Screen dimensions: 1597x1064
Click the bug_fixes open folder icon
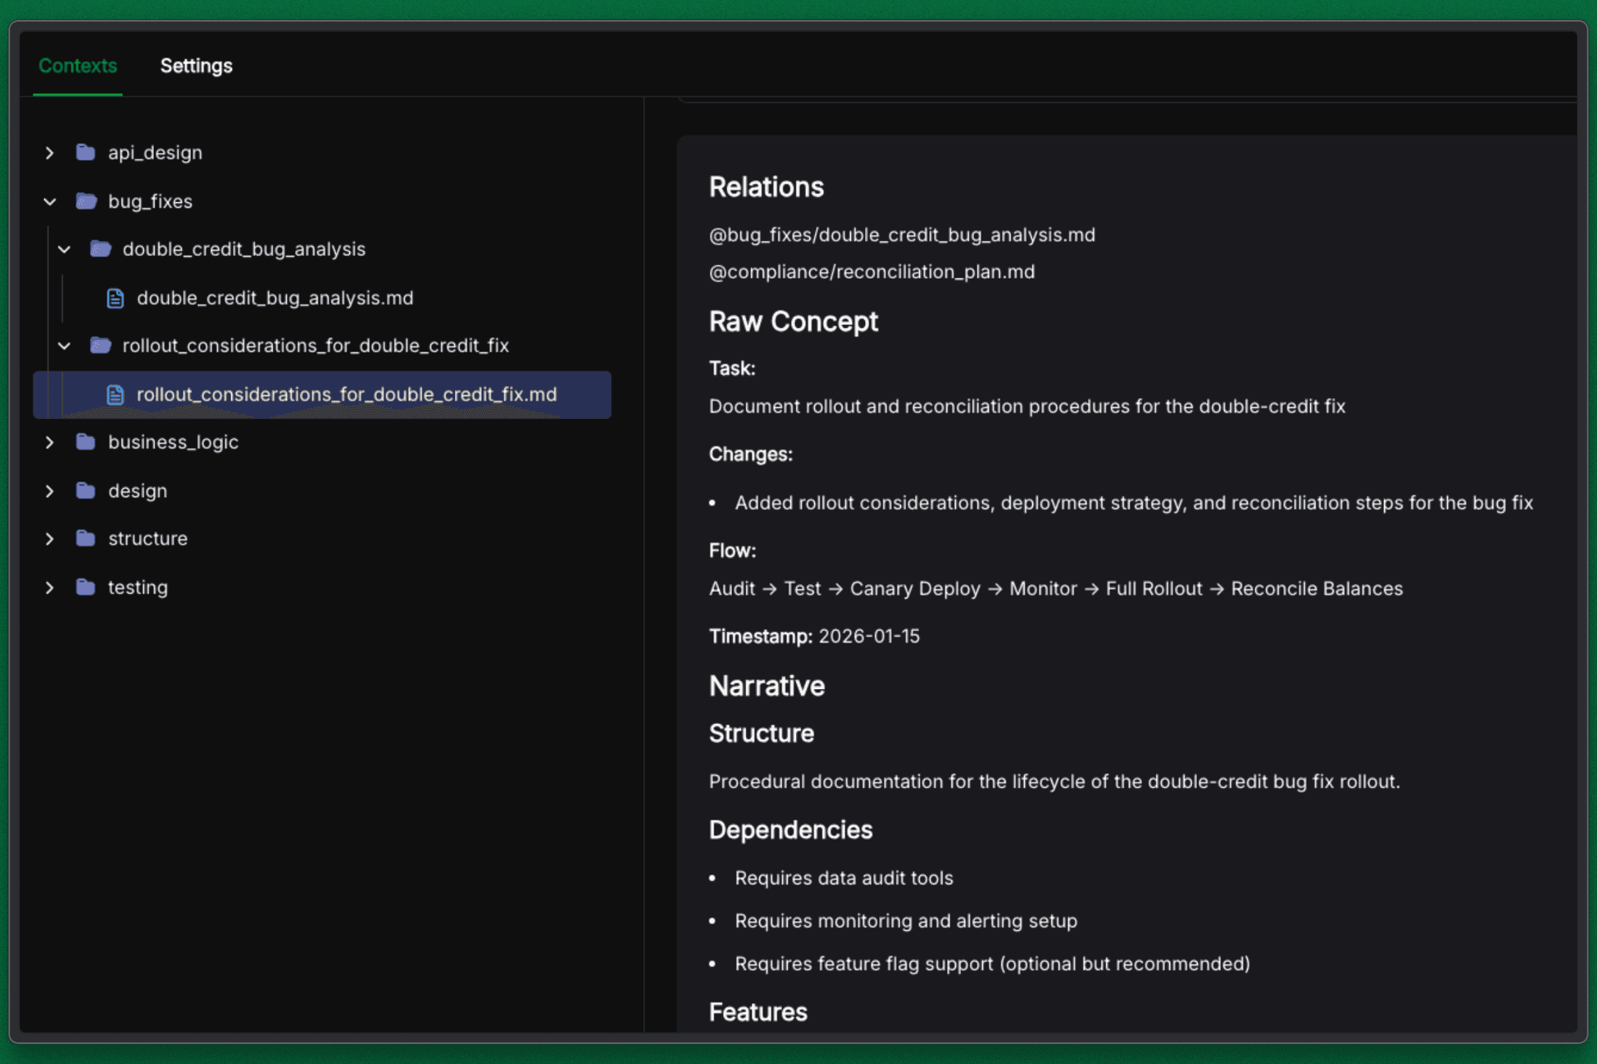[x=86, y=201]
